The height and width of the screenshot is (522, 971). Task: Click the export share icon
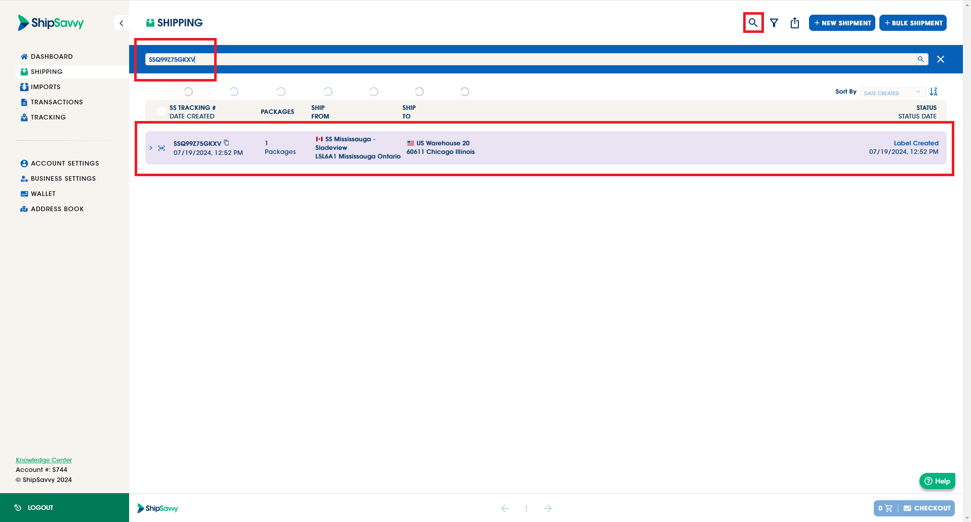point(795,23)
